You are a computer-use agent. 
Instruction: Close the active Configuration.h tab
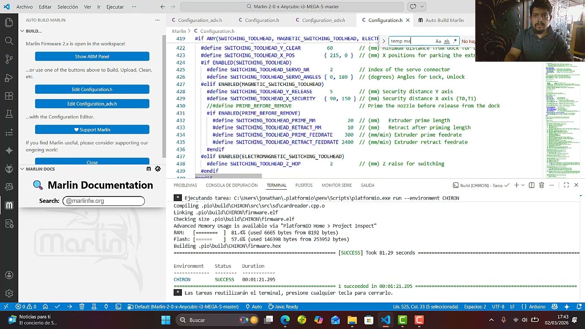tap(408, 20)
